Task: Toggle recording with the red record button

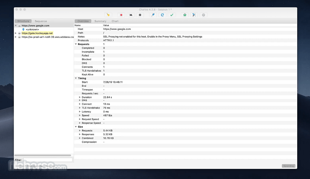Action: click(121, 15)
